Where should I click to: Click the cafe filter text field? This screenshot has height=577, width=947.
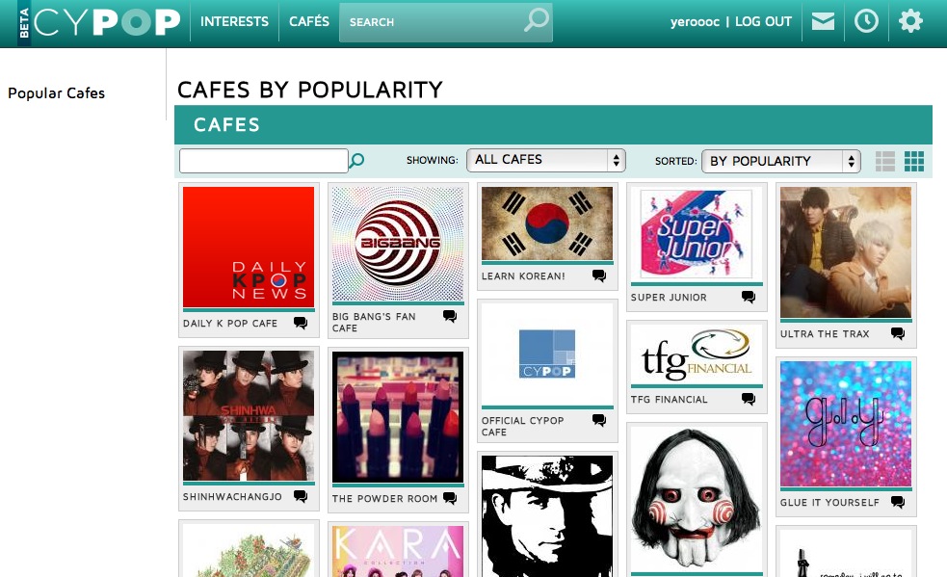tap(264, 161)
